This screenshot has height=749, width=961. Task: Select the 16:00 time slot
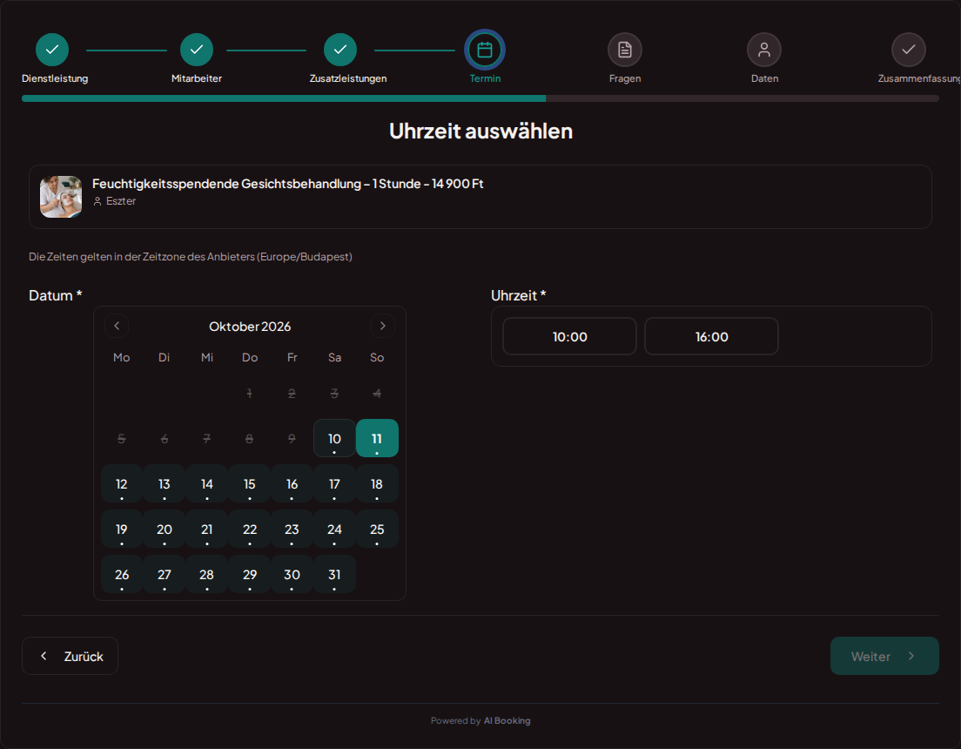click(x=711, y=336)
